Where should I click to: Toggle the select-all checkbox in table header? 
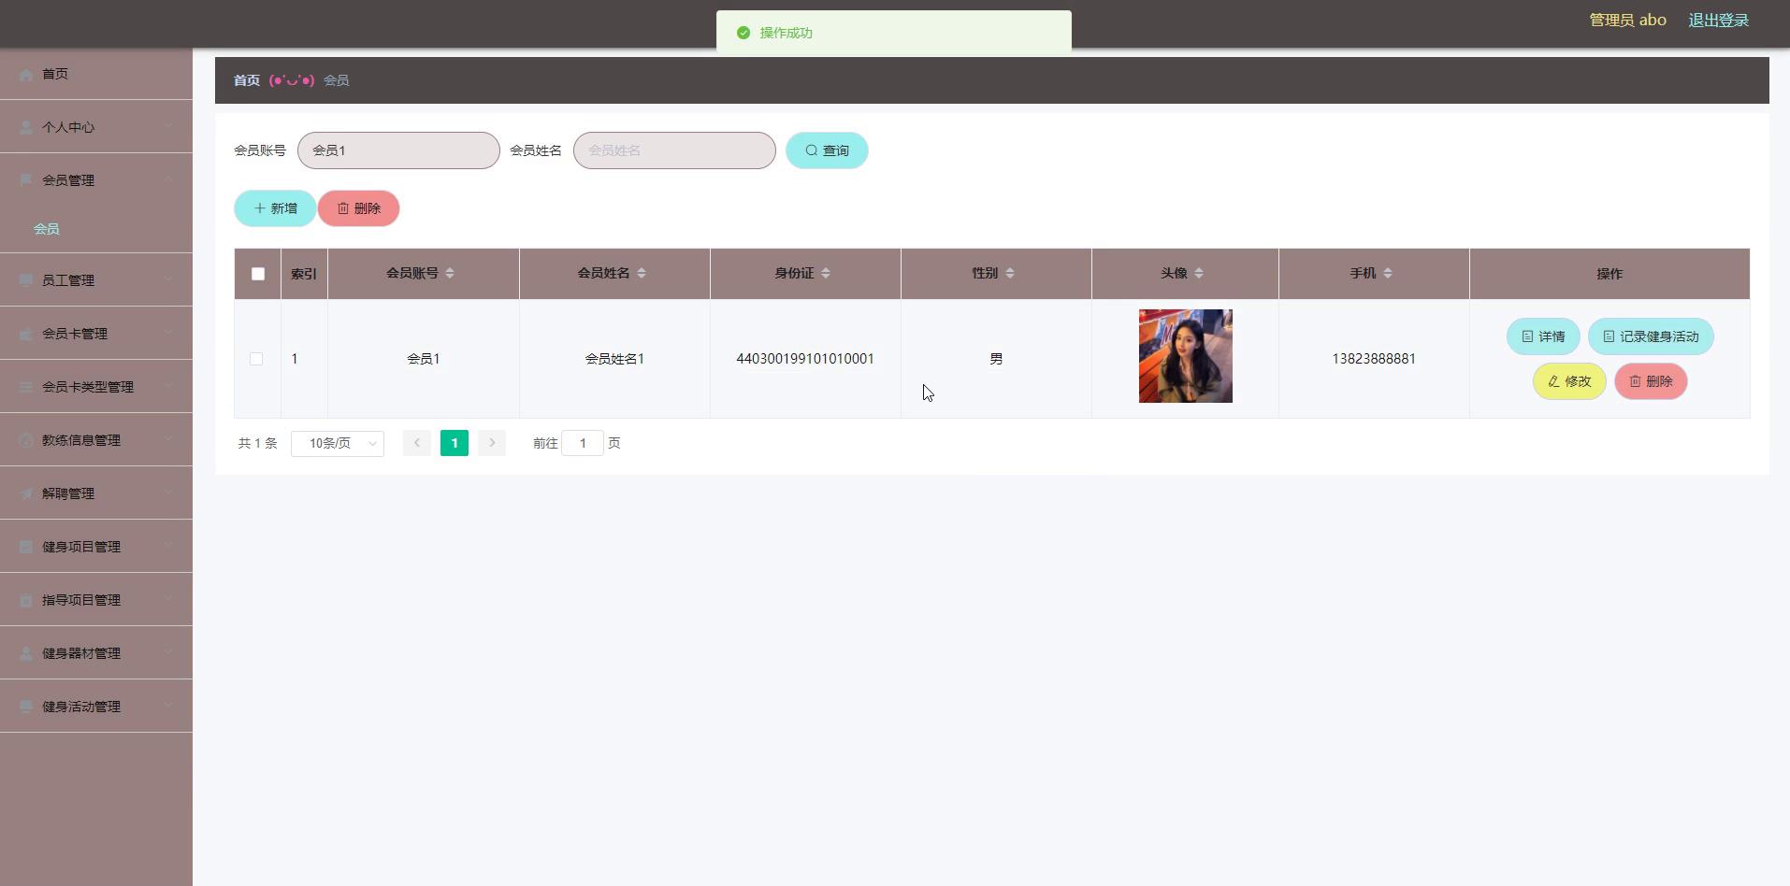coord(257,273)
